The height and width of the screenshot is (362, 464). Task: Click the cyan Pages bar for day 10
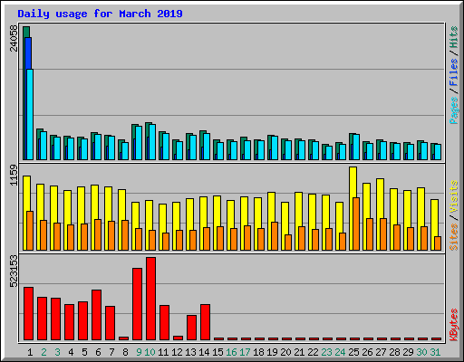point(152,142)
